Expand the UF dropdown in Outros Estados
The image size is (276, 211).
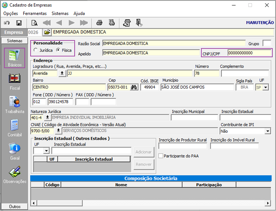pyautogui.click(x=46, y=151)
